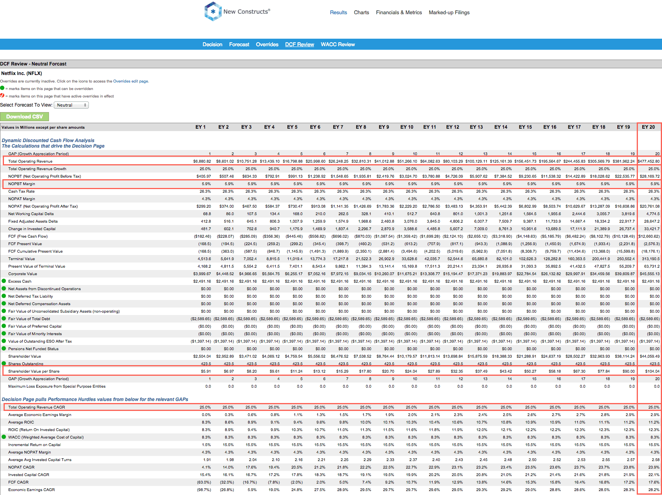The width and height of the screenshot is (662, 495).
Task: Select the Present Value of Terminal Value label
Action: pyautogui.click(x=37, y=266)
